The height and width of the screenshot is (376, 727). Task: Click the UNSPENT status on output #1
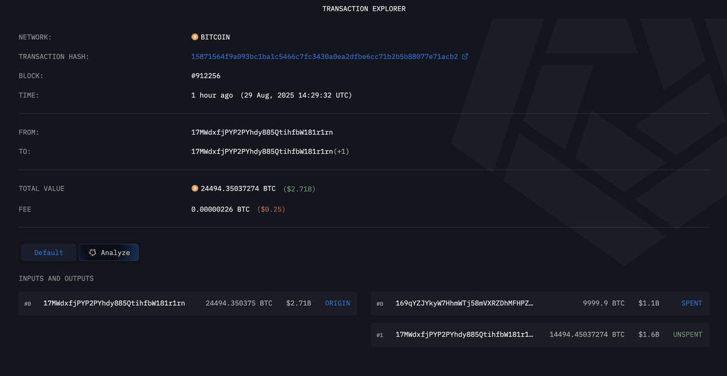(688, 334)
